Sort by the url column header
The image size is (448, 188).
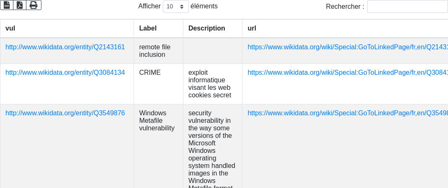click(252, 28)
